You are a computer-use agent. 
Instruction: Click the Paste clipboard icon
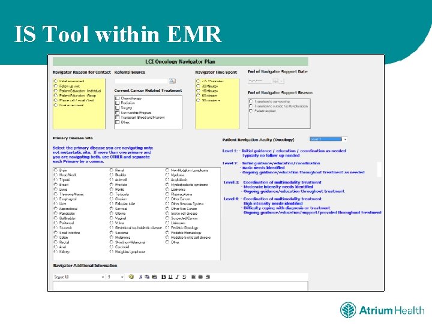154,277
